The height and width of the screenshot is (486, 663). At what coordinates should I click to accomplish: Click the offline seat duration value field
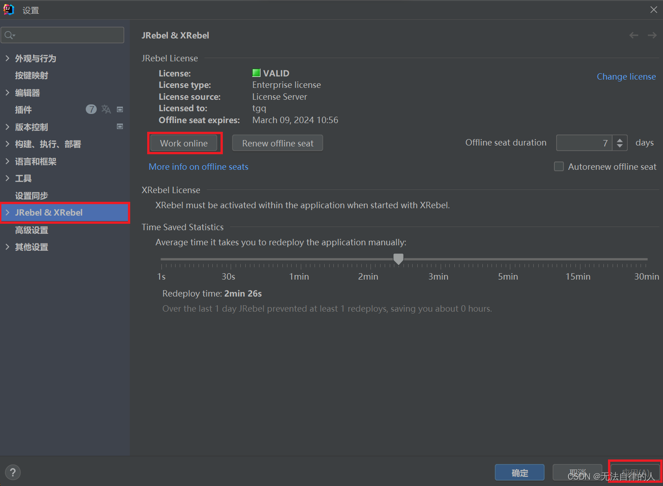point(584,143)
